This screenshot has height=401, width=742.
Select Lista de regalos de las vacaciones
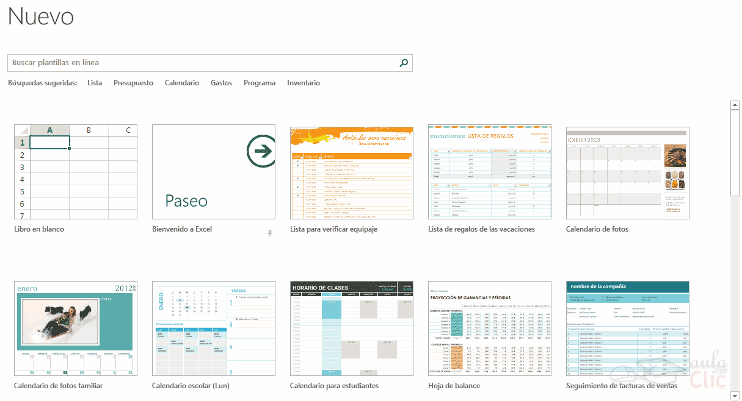pyautogui.click(x=489, y=172)
